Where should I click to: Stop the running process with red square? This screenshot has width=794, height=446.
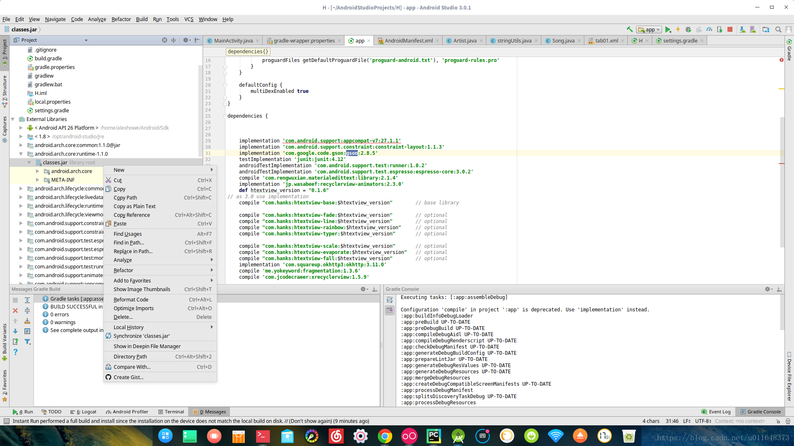(x=730, y=29)
